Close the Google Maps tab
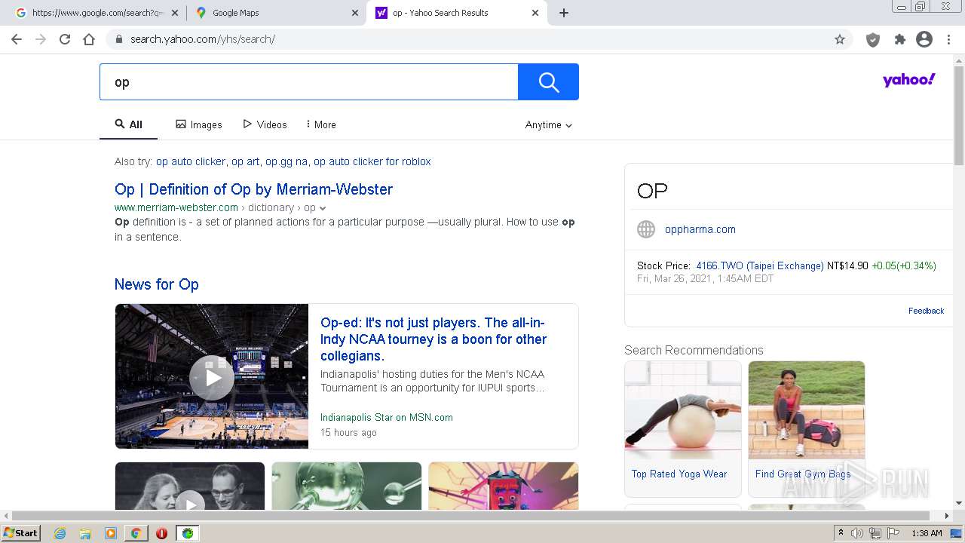Screen dimensions: 965x543 pyautogui.click(x=355, y=13)
